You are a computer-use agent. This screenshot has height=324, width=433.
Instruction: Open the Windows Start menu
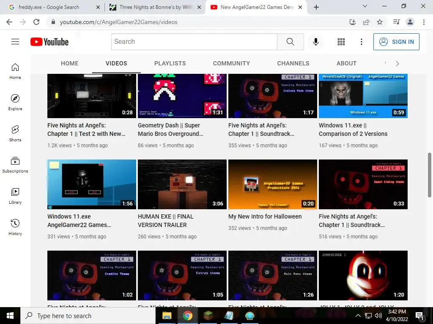click(10, 316)
